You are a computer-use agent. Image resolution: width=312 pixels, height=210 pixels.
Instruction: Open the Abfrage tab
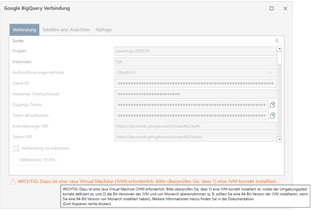click(x=104, y=29)
